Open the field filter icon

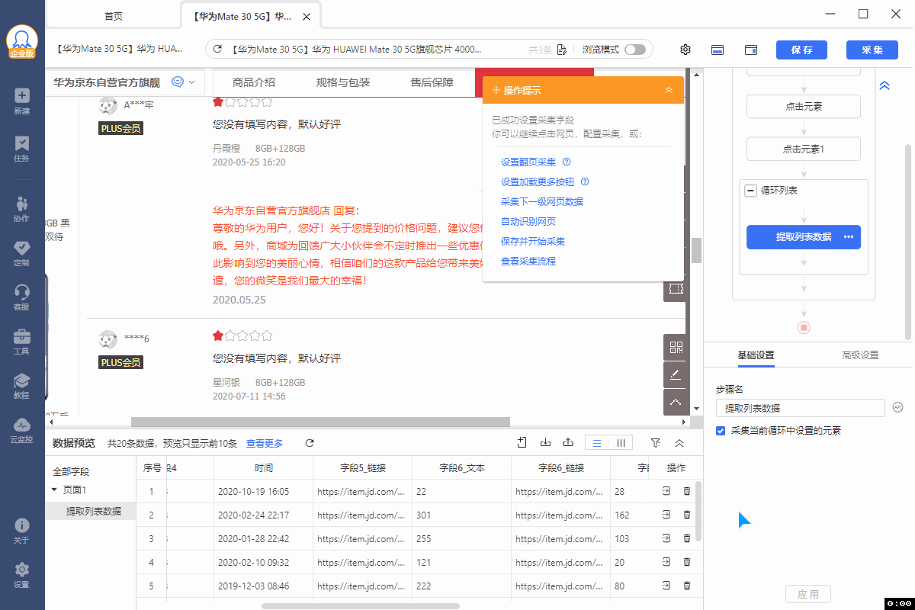tap(656, 443)
